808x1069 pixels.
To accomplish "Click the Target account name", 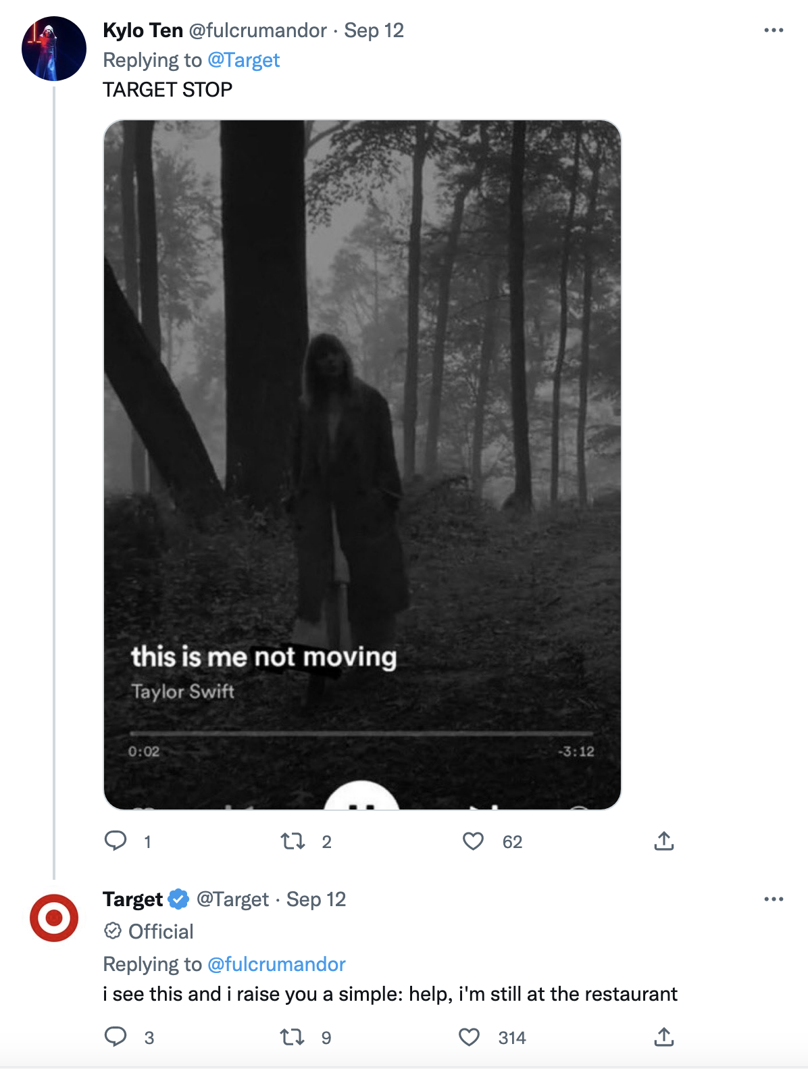I will click(x=132, y=899).
